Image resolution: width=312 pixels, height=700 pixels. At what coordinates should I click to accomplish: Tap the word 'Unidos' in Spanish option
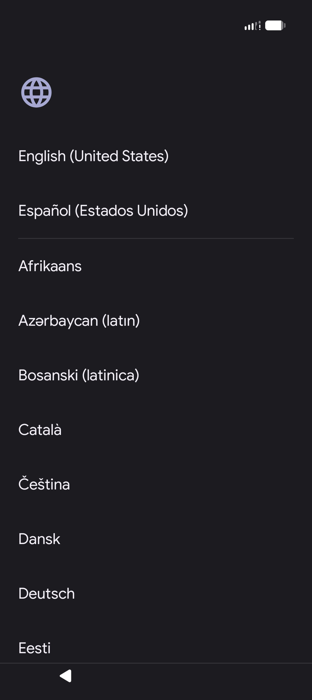tap(162, 211)
